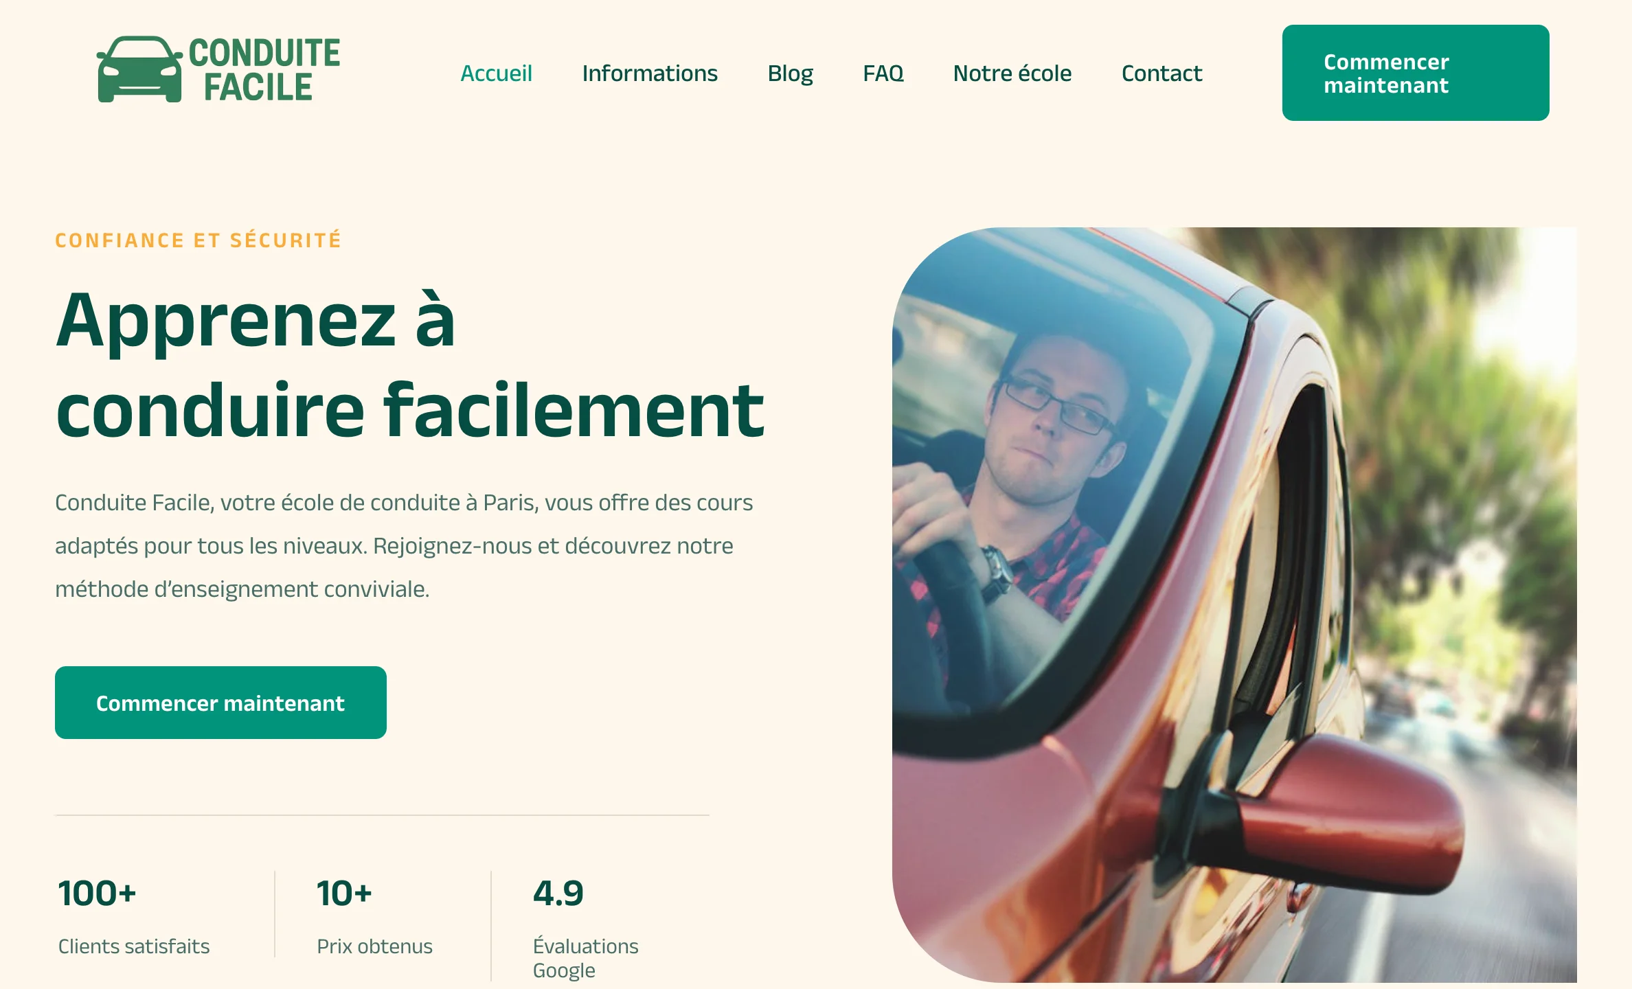1632x989 pixels.
Task: Open the Blog navigation link
Action: pos(790,73)
